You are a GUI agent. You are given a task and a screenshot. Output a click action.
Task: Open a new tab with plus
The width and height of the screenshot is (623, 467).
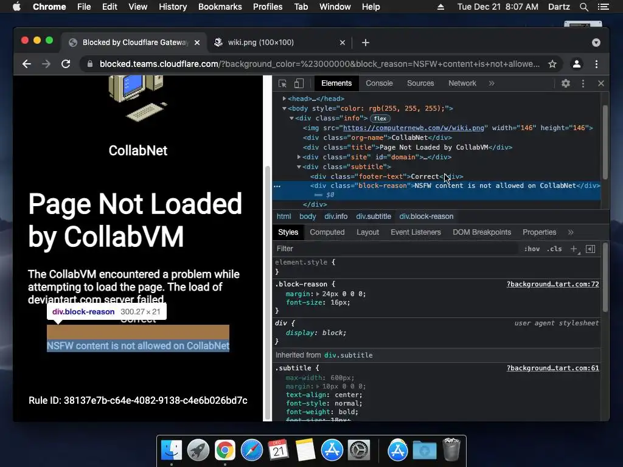(366, 43)
